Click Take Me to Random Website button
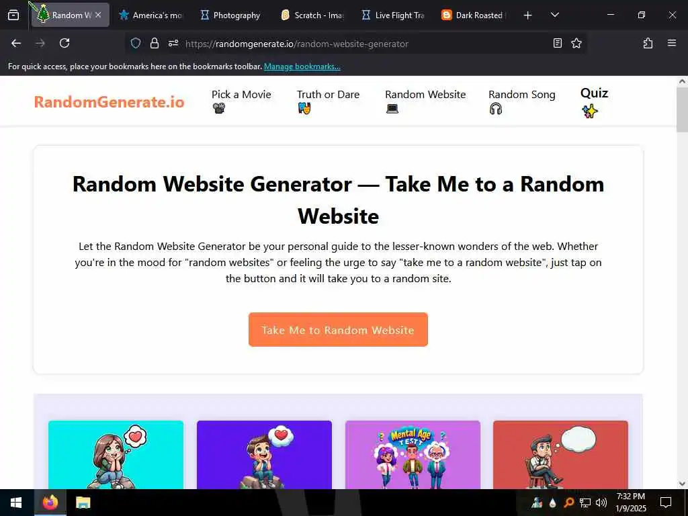The height and width of the screenshot is (516, 688). (x=338, y=329)
